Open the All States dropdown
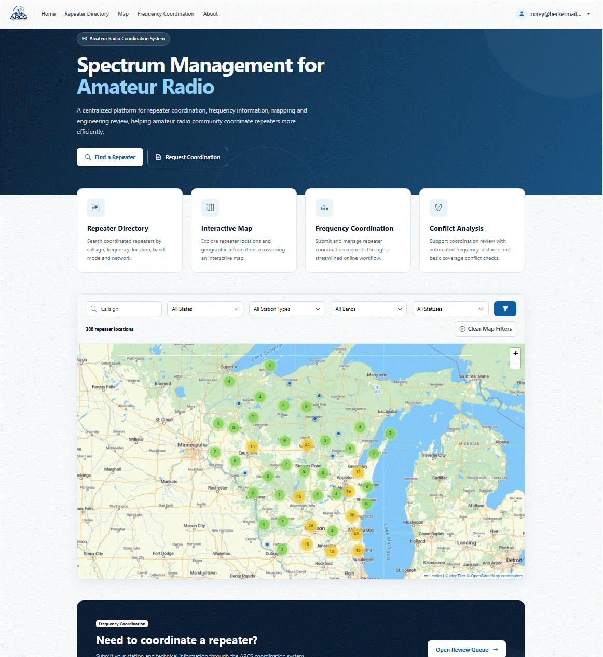Image resolution: width=603 pixels, height=657 pixels. pyautogui.click(x=205, y=309)
